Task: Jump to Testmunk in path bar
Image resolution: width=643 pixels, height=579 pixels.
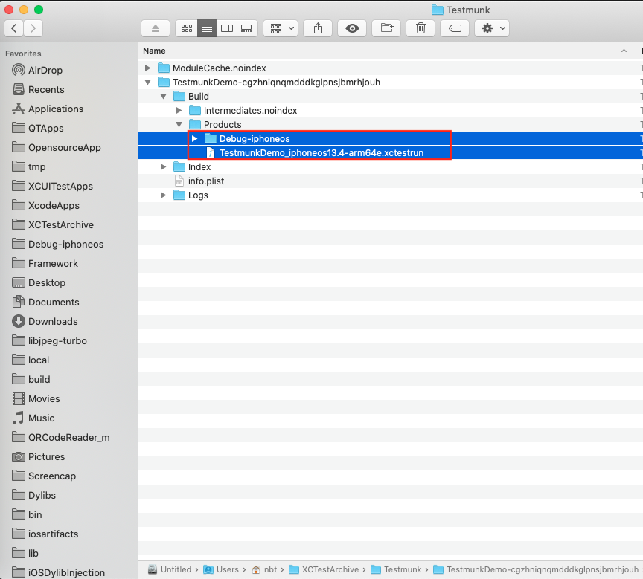Action: pyautogui.click(x=396, y=569)
